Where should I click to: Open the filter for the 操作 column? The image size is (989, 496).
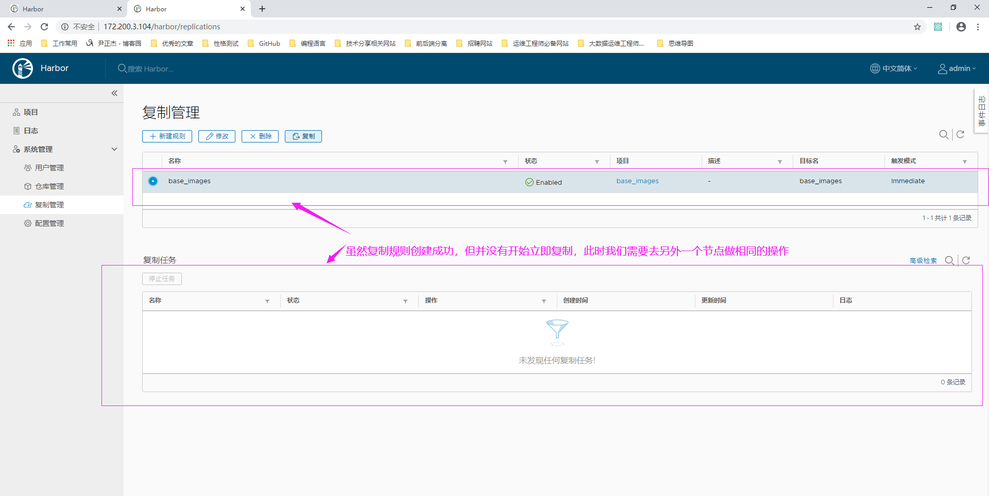coord(544,301)
